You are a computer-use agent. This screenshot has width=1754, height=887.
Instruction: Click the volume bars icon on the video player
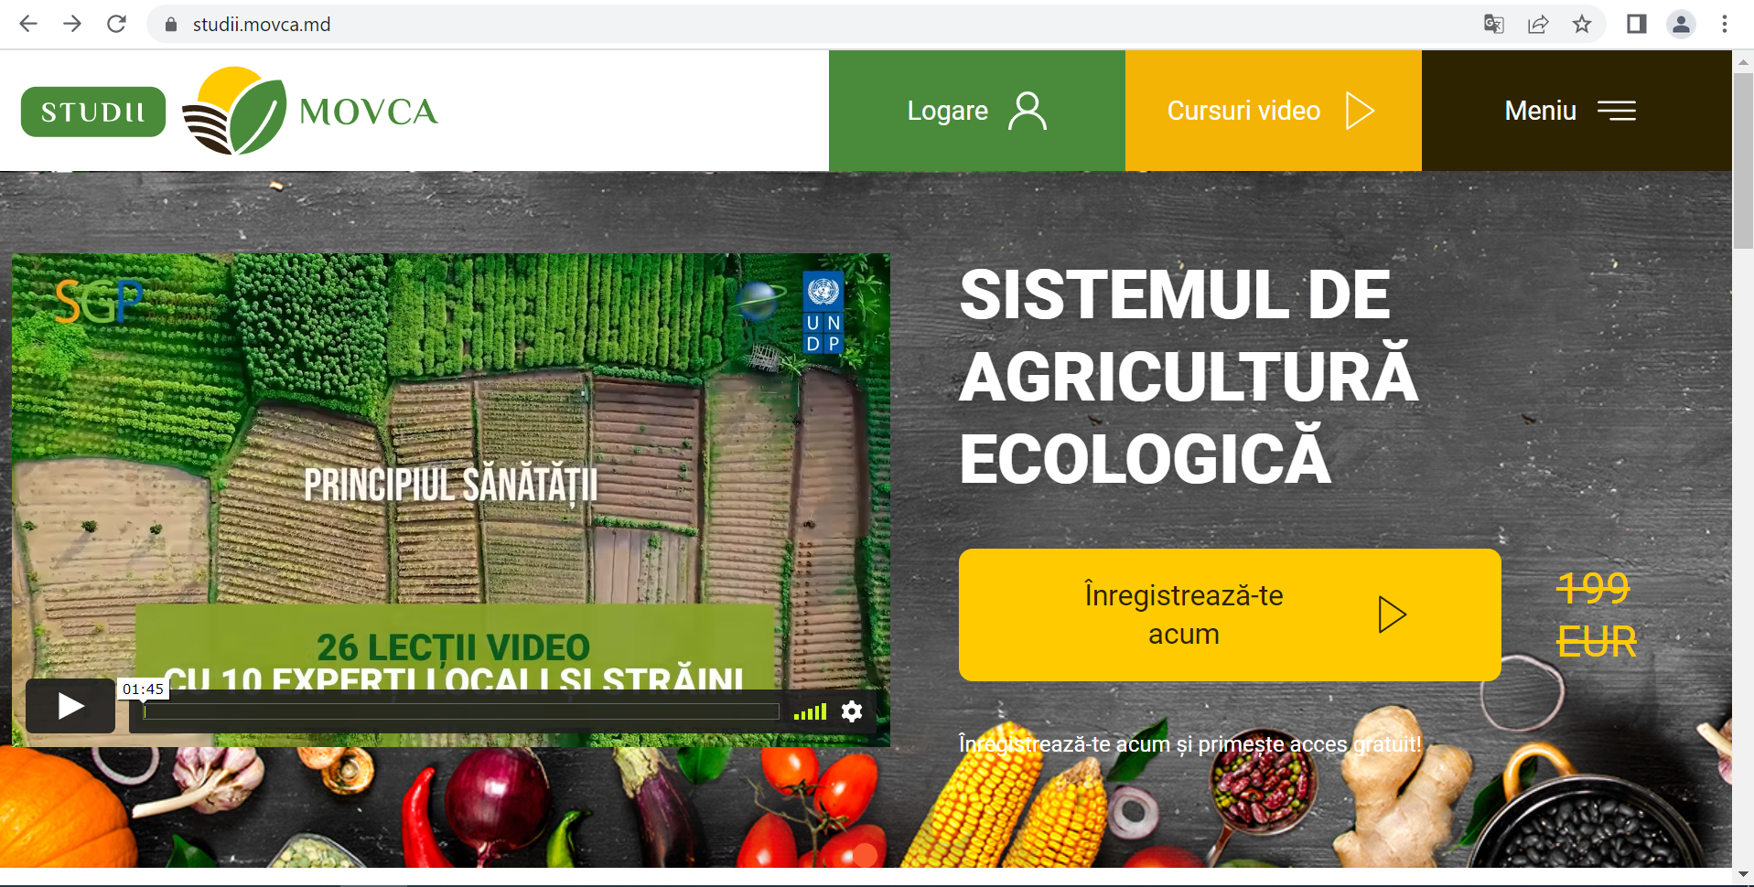(809, 711)
